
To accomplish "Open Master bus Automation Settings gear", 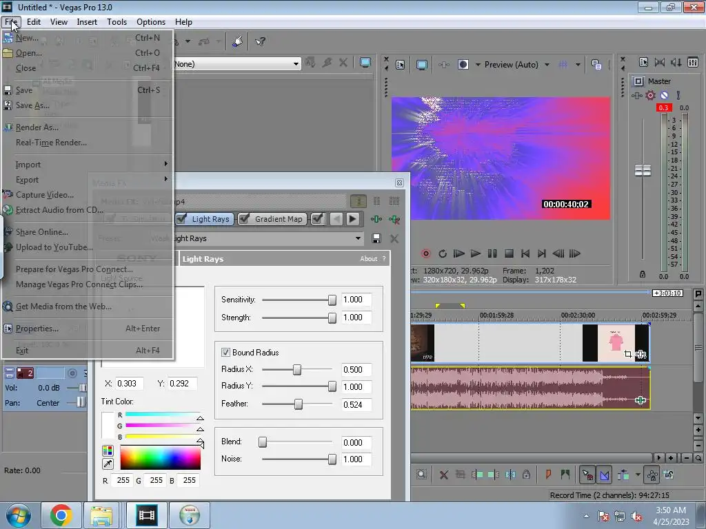I will (650, 95).
